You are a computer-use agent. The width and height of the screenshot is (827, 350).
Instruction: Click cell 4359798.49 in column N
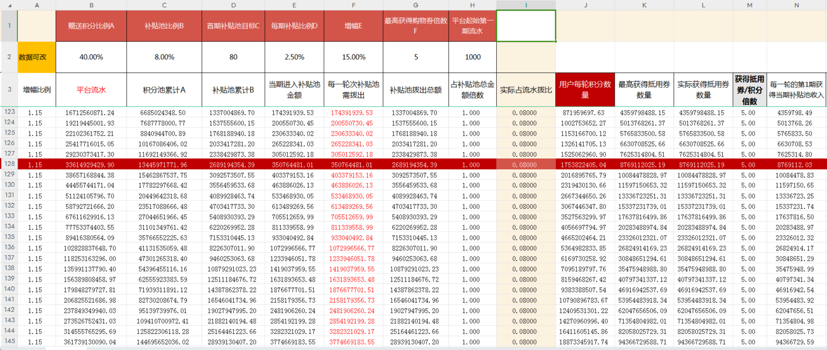[797, 112]
